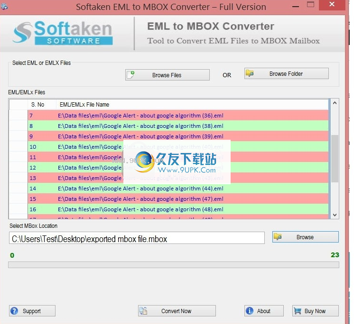Click the question mark Support icon
Screen dimensions: 354x324
[x=14, y=311]
